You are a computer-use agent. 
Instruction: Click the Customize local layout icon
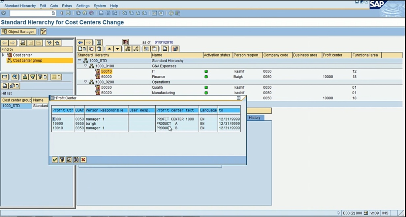[177, 13]
